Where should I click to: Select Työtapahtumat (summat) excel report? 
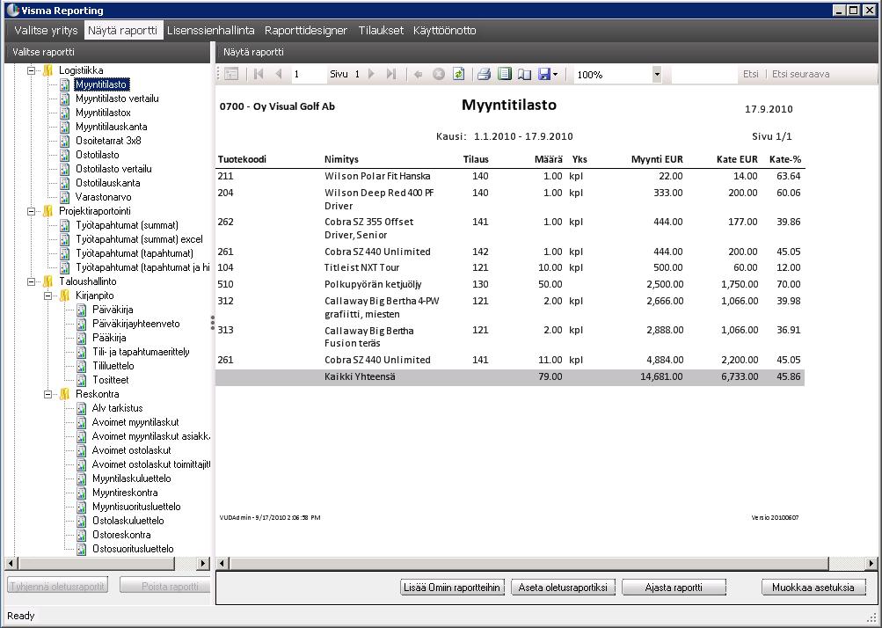click(x=140, y=239)
